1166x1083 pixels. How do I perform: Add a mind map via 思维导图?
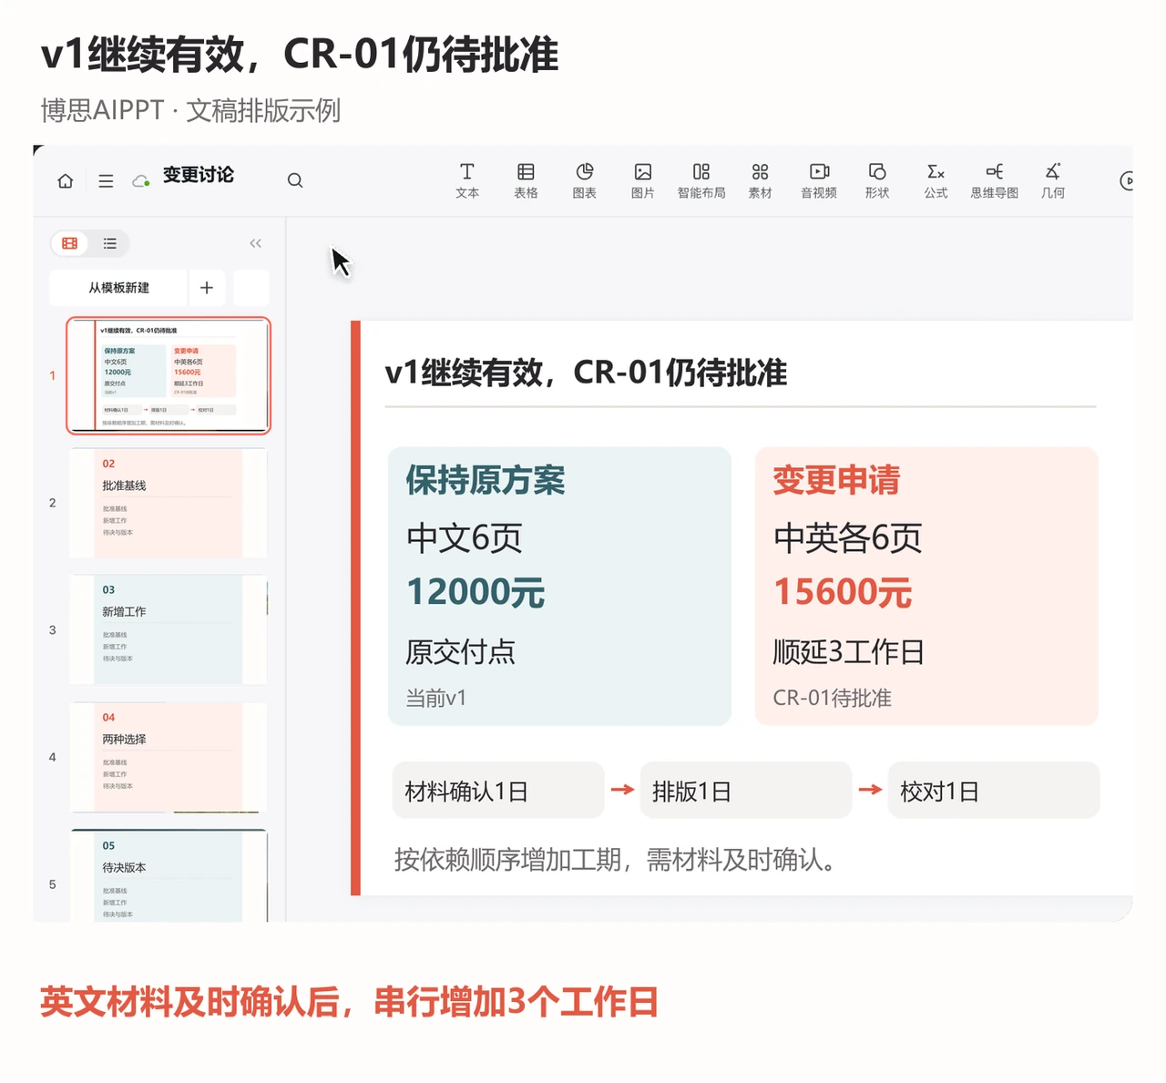[994, 180]
